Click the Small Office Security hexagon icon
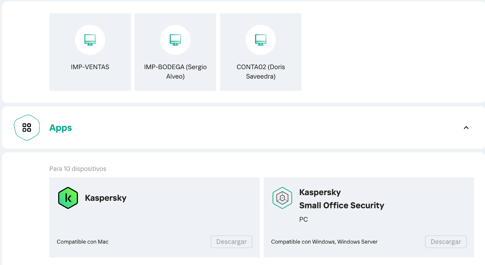This screenshot has width=485, height=265. pyautogui.click(x=282, y=198)
